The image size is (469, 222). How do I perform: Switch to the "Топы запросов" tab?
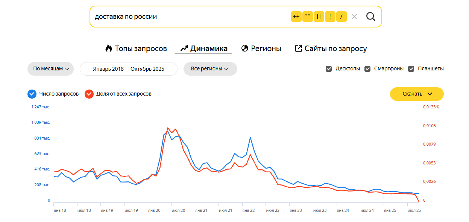click(x=136, y=49)
